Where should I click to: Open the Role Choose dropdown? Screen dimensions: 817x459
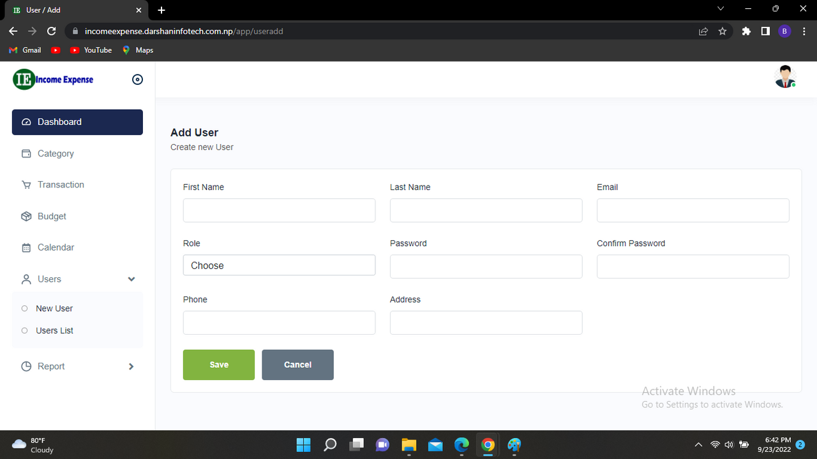click(279, 265)
